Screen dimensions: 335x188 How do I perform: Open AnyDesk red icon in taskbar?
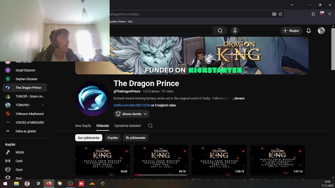coord(81,184)
